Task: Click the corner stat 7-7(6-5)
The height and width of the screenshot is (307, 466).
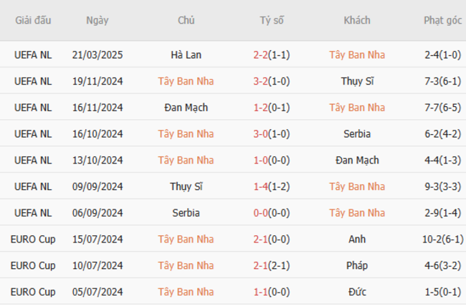Action: (x=442, y=108)
